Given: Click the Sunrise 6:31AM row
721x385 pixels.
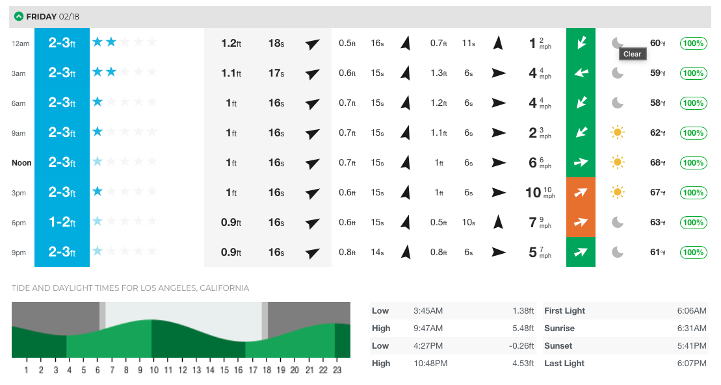Looking at the screenshot, I should coord(625,329).
